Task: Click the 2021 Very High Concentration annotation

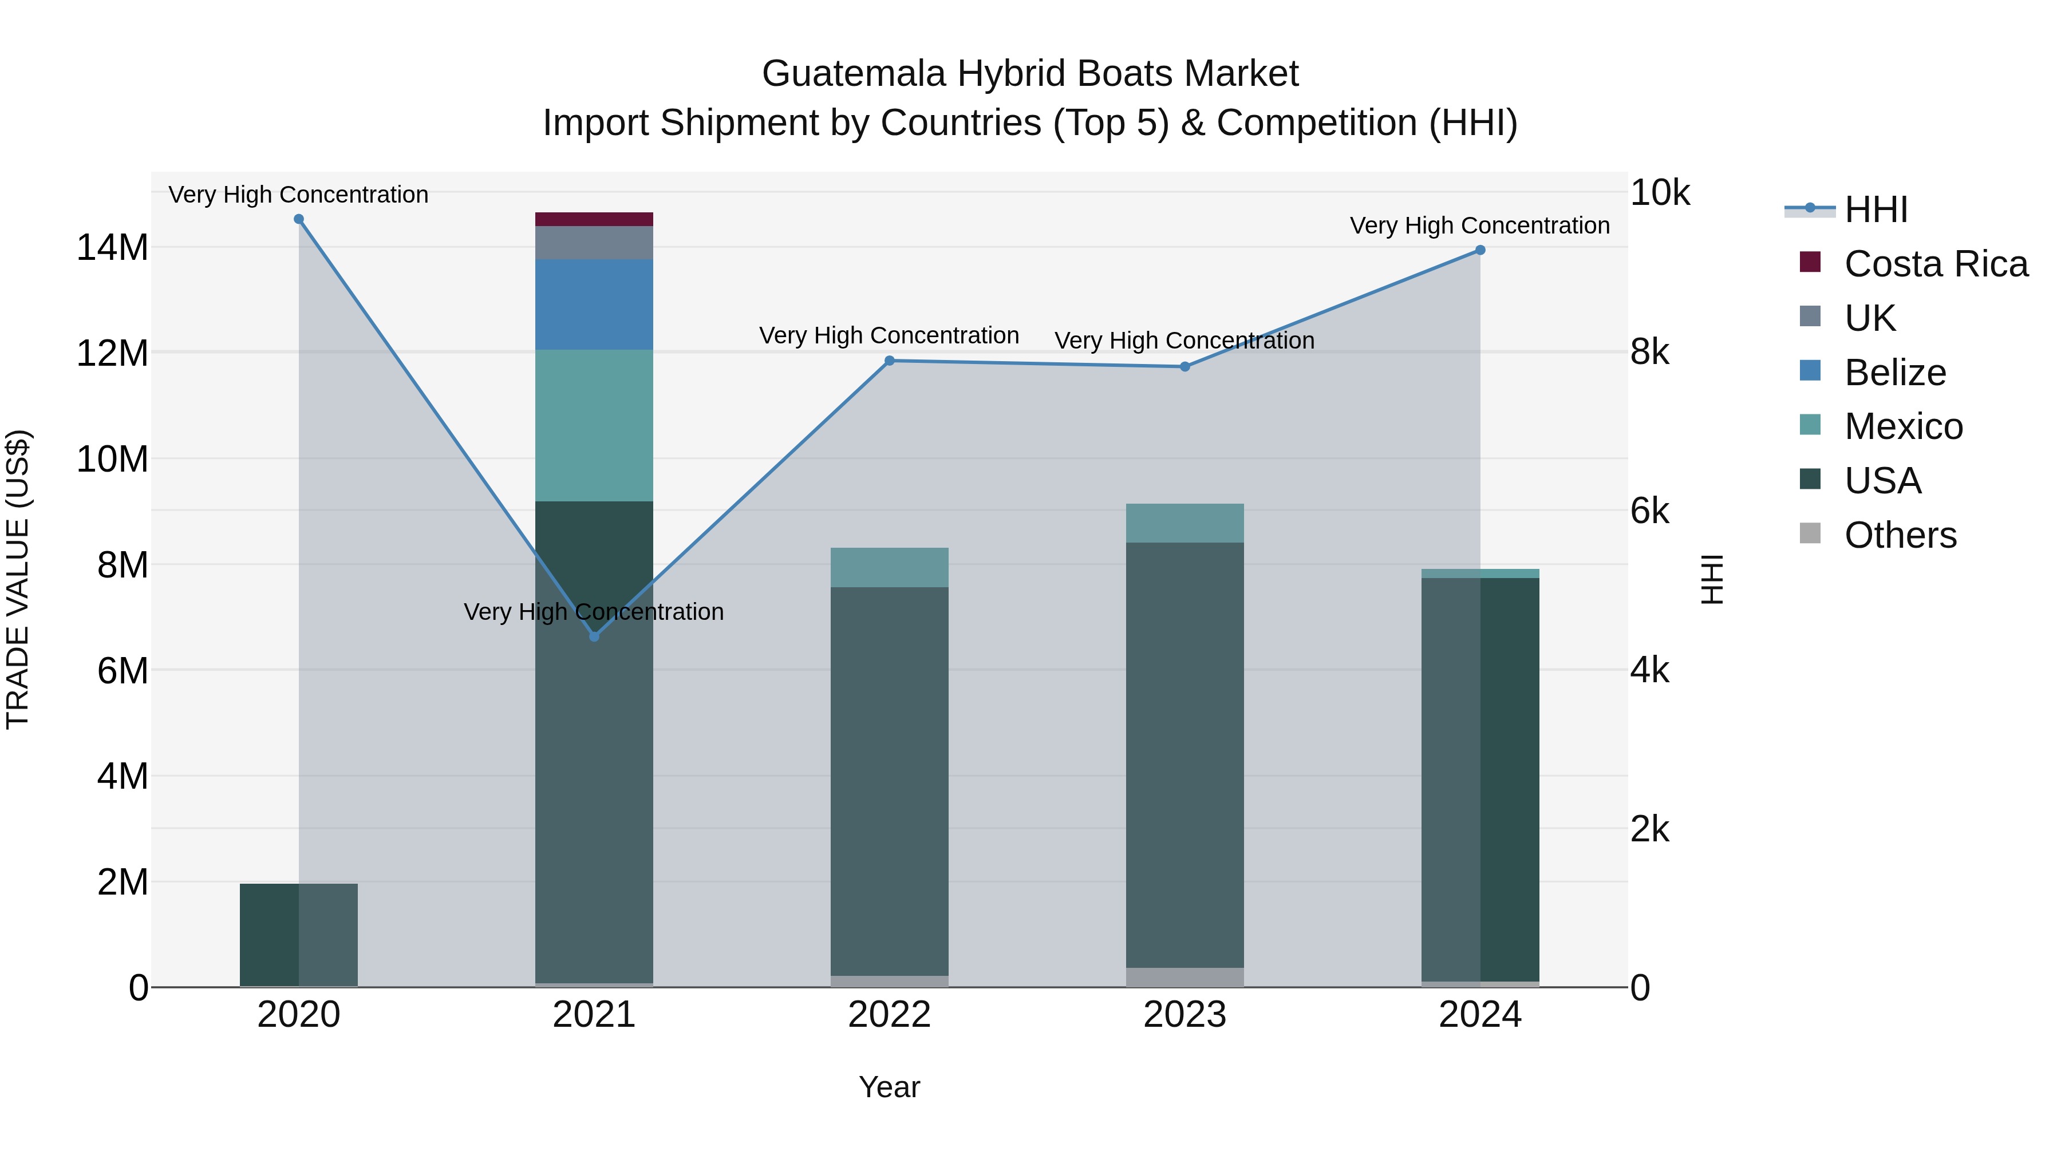Action: [x=594, y=612]
